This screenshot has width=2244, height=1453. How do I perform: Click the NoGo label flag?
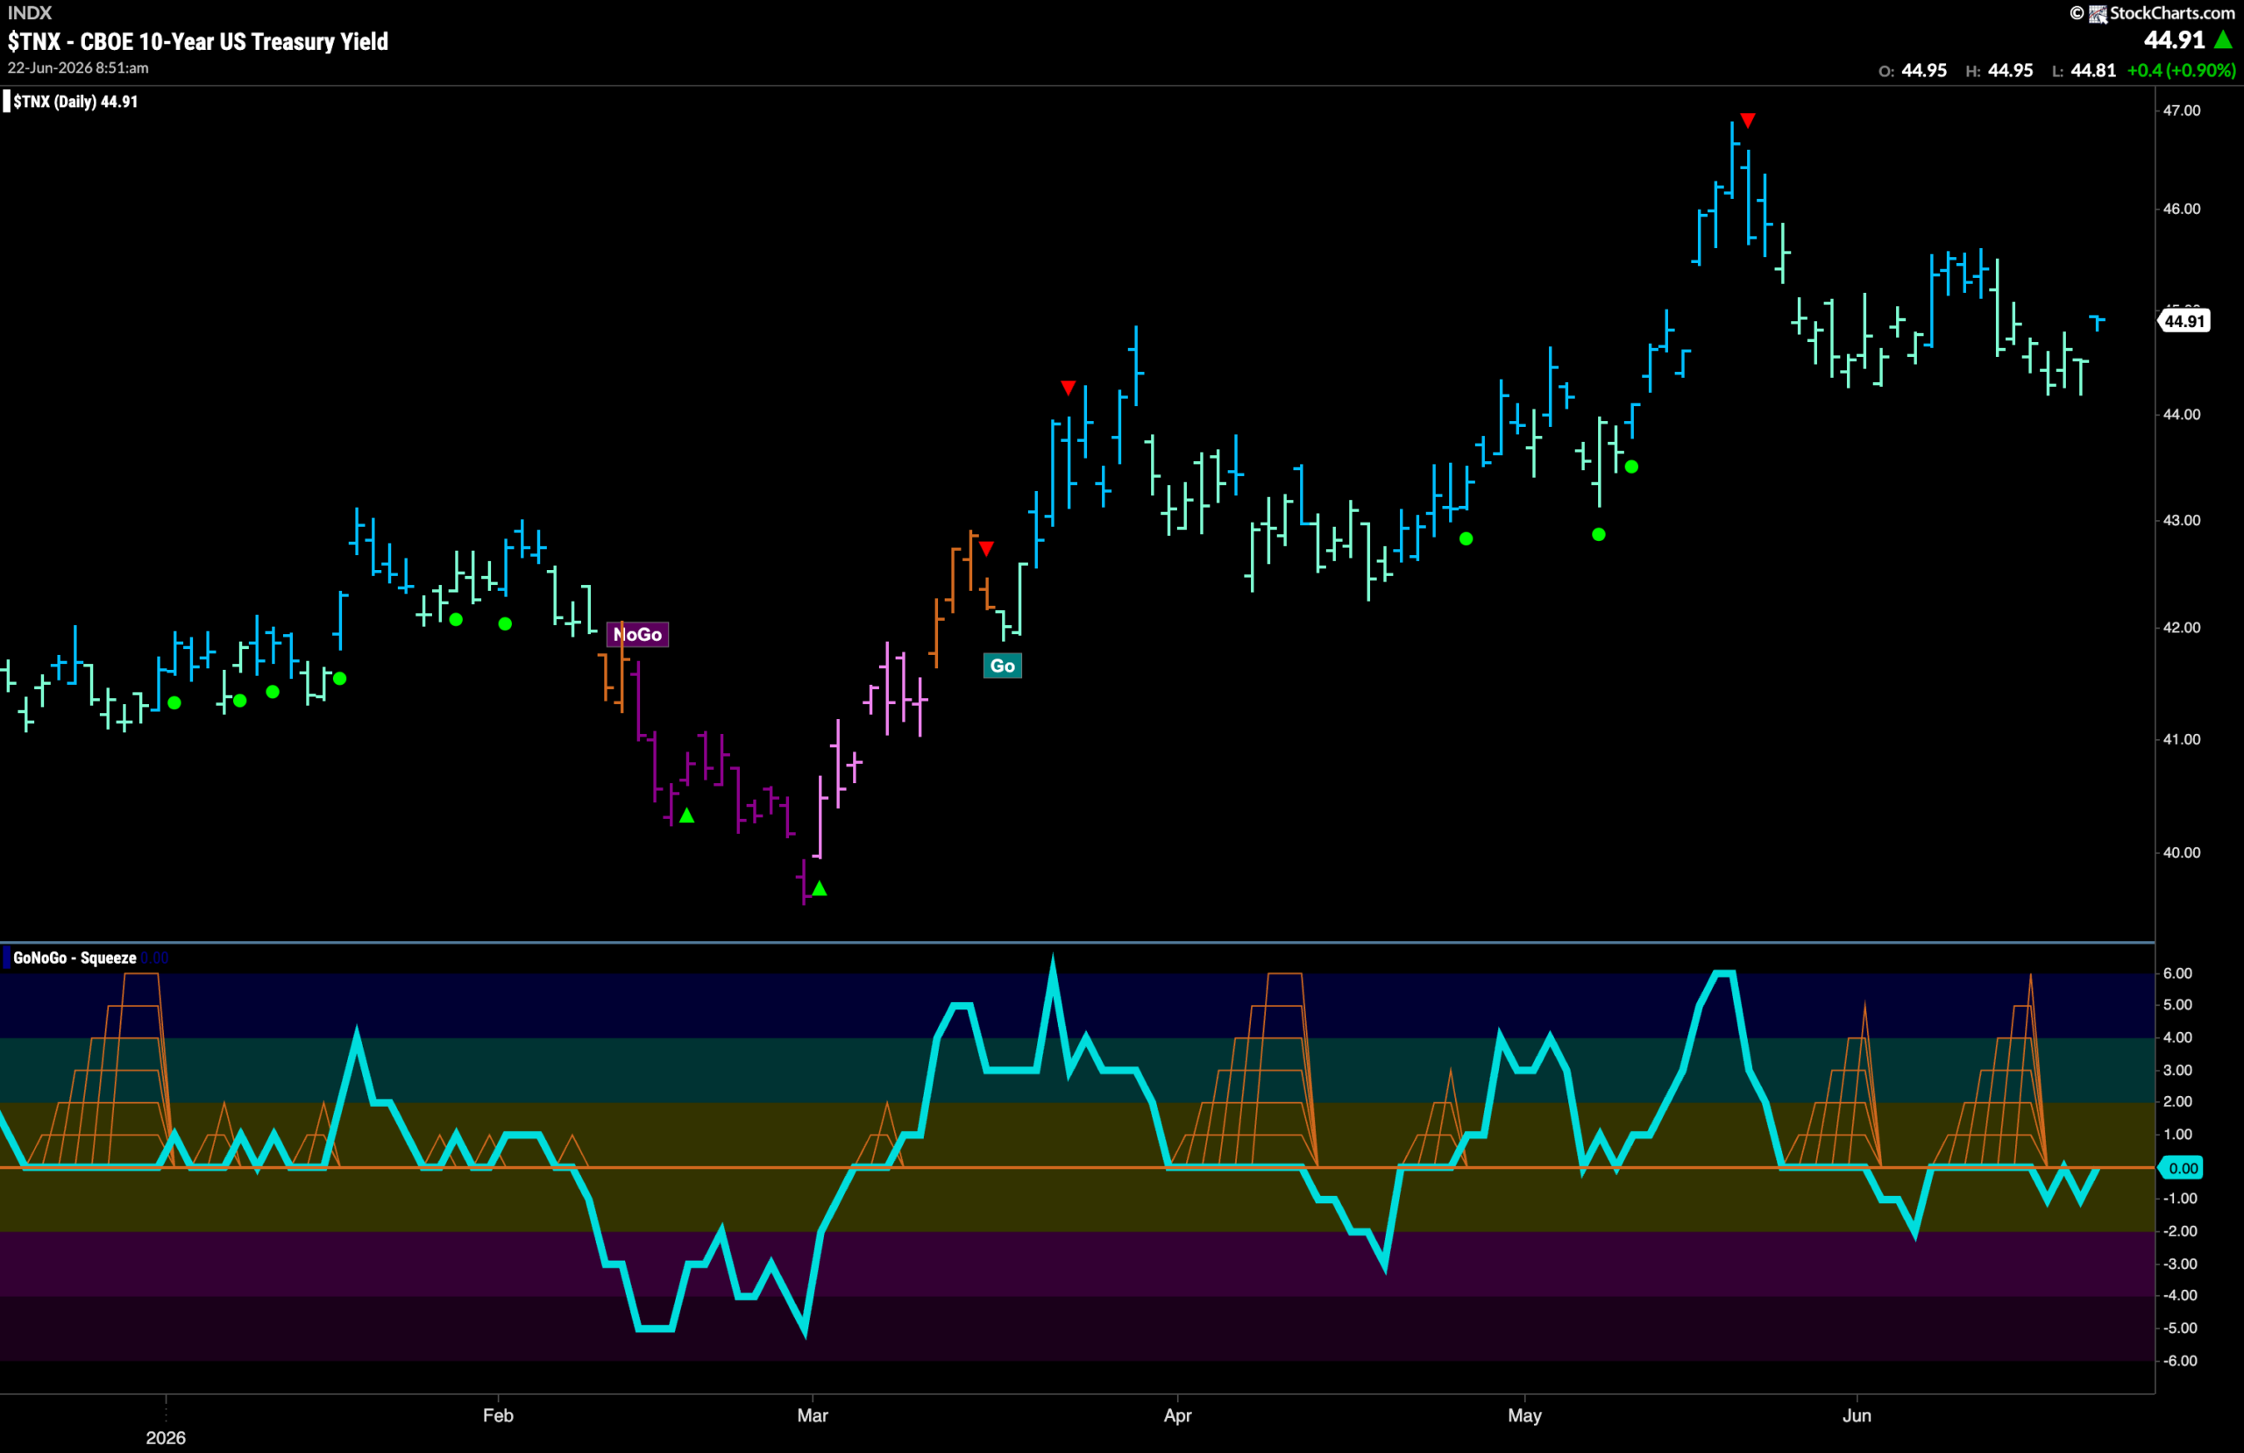tap(637, 634)
